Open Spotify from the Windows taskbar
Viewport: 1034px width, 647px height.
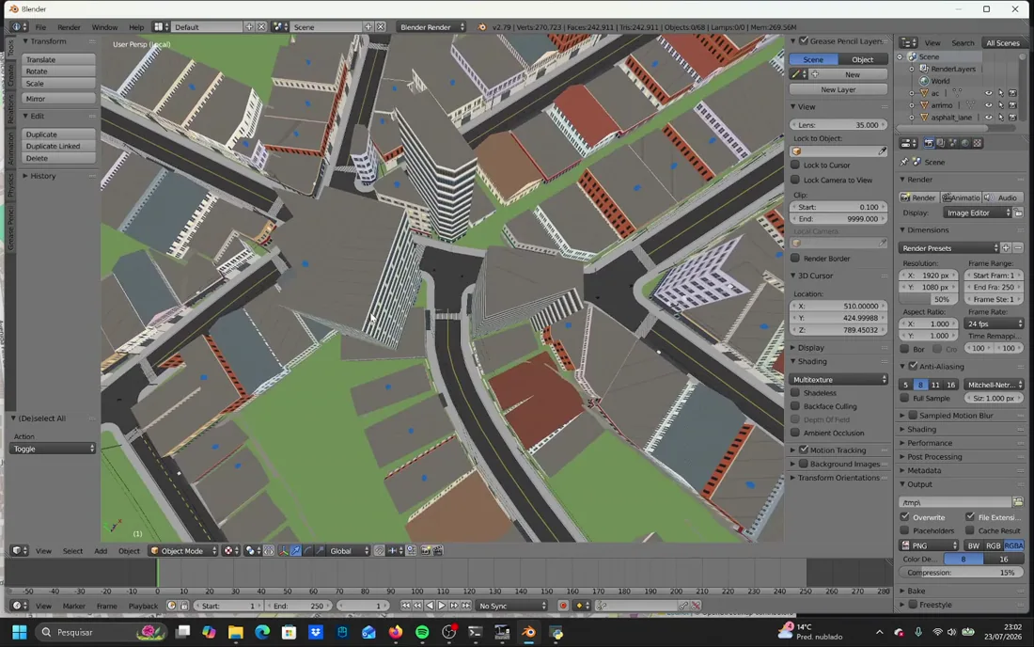(x=422, y=632)
